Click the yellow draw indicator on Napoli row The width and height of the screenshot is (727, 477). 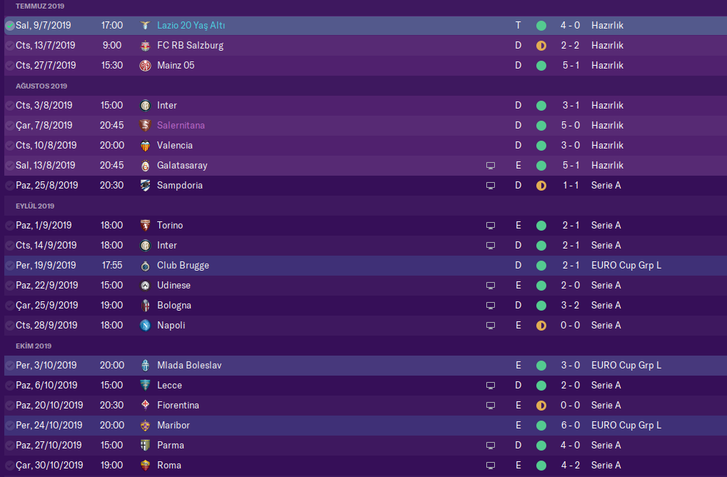coord(541,326)
